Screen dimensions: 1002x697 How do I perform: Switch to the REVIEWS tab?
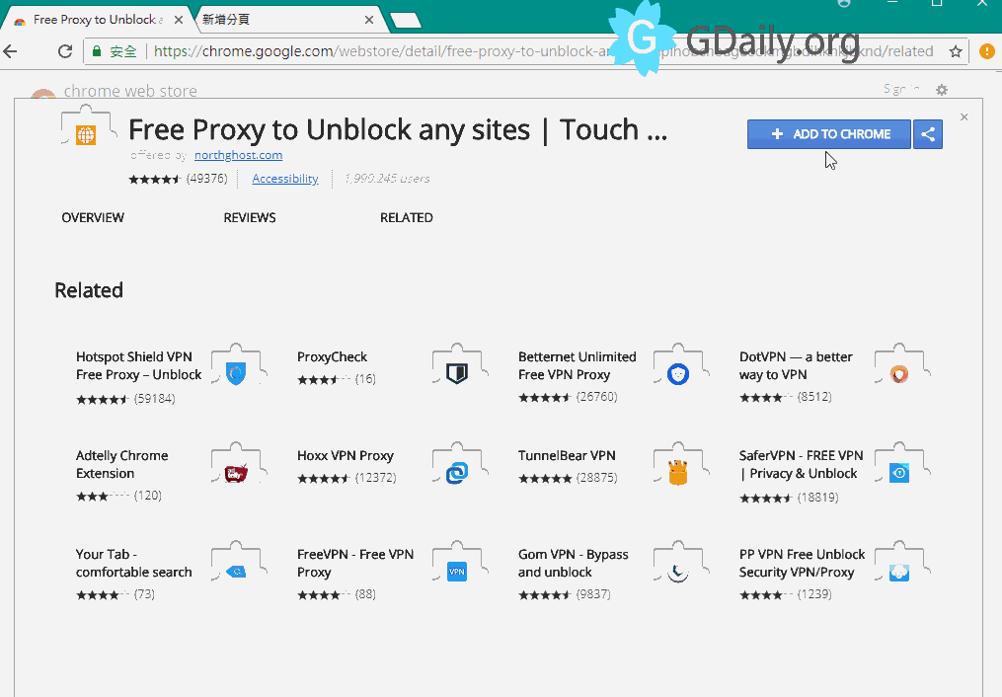click(x=250, y=218)
